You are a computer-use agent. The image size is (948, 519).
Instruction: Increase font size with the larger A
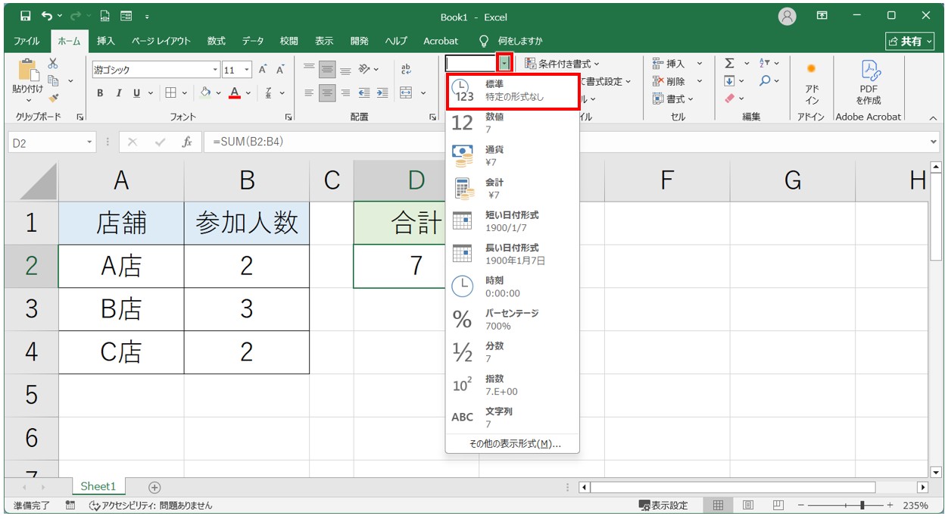point(264,70)
